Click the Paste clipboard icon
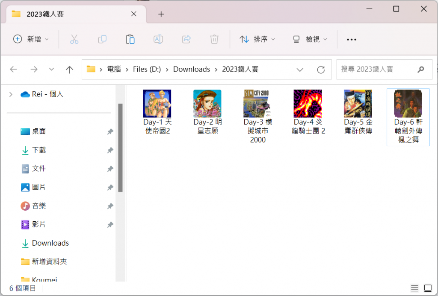438x296 pixels. [130, 39]
